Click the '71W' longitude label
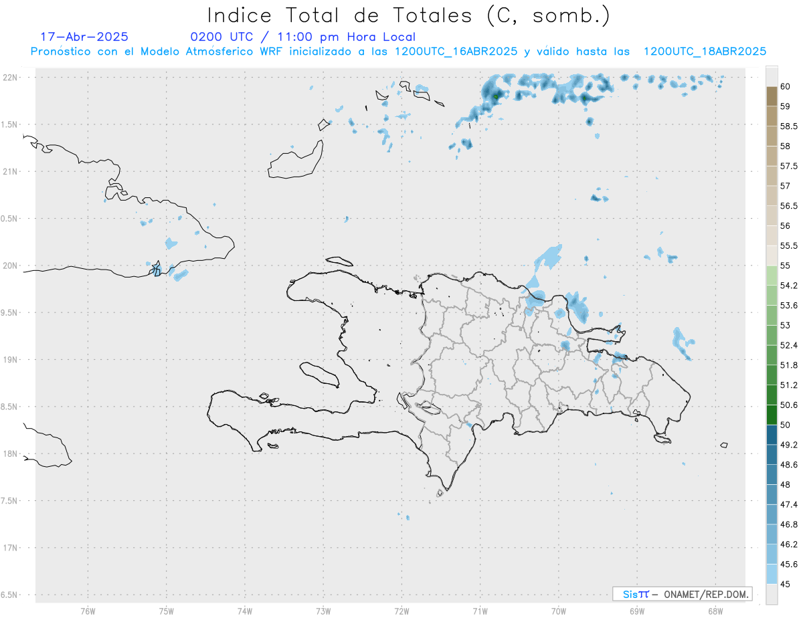This screenshot has width=803, height=620. [x=480, y=611]
